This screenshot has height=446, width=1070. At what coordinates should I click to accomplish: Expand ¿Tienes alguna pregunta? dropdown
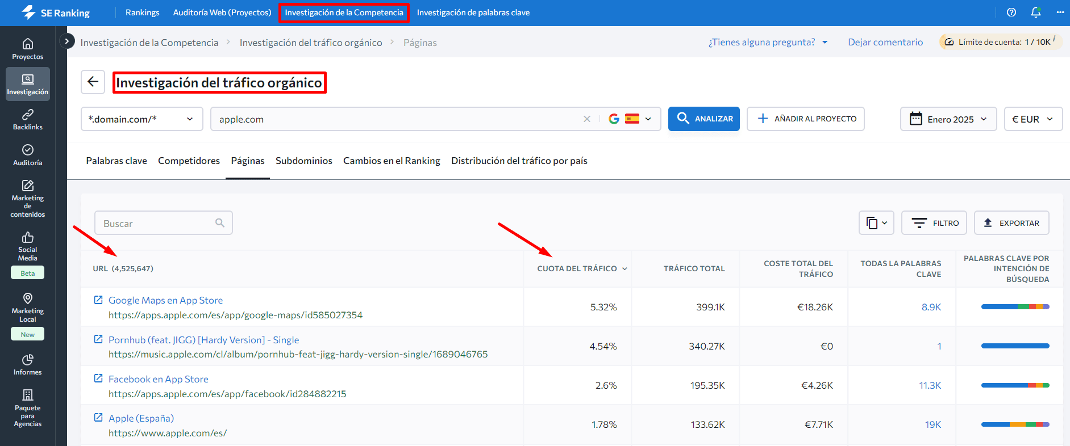coord(768,42)
